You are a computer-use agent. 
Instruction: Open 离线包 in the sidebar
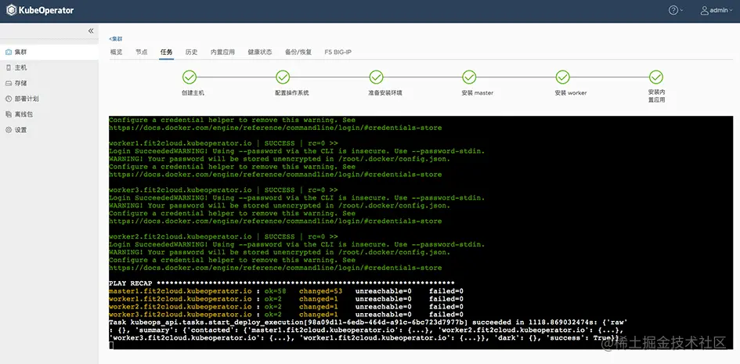pos(49,114)
